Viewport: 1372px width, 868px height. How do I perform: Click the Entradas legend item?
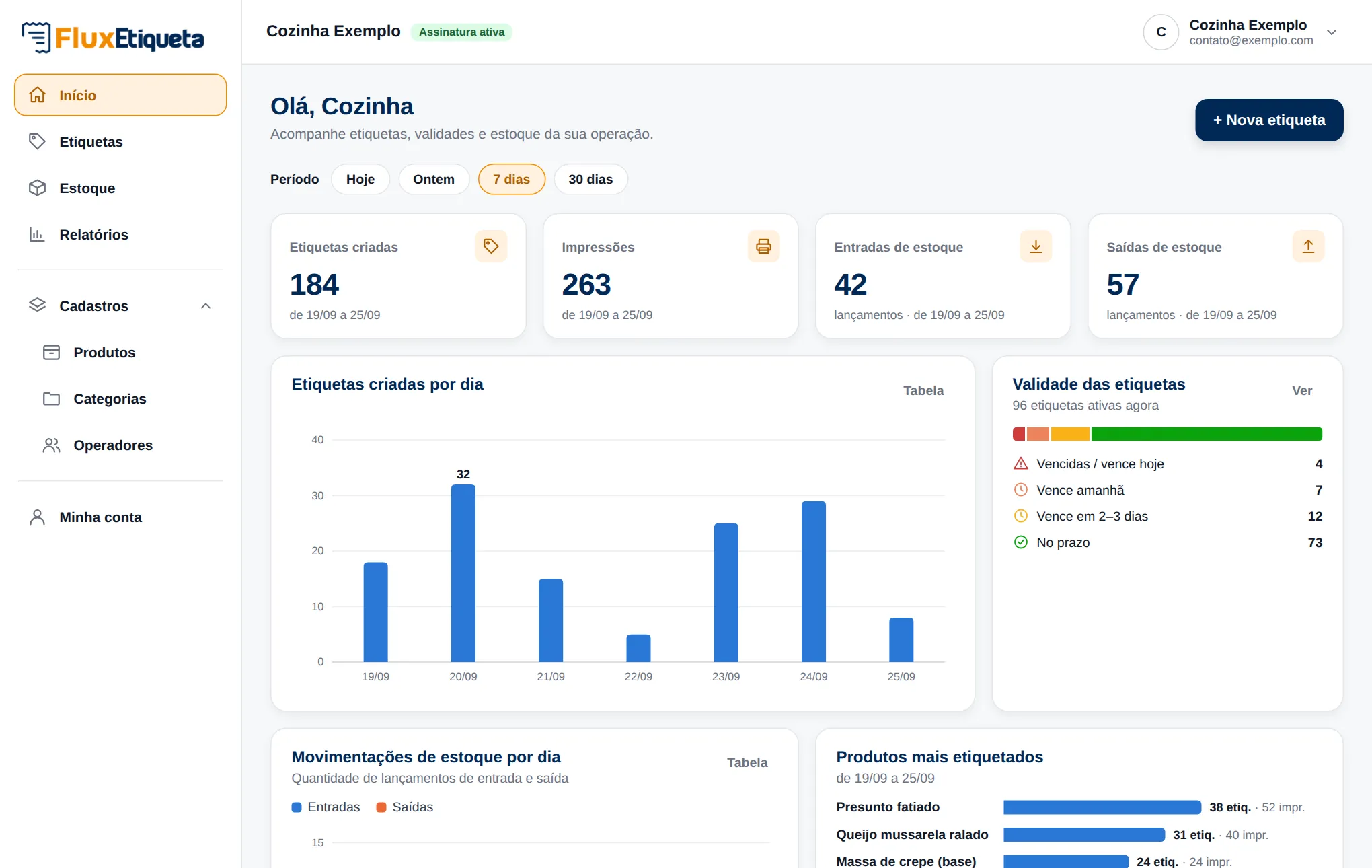point(326,807)
